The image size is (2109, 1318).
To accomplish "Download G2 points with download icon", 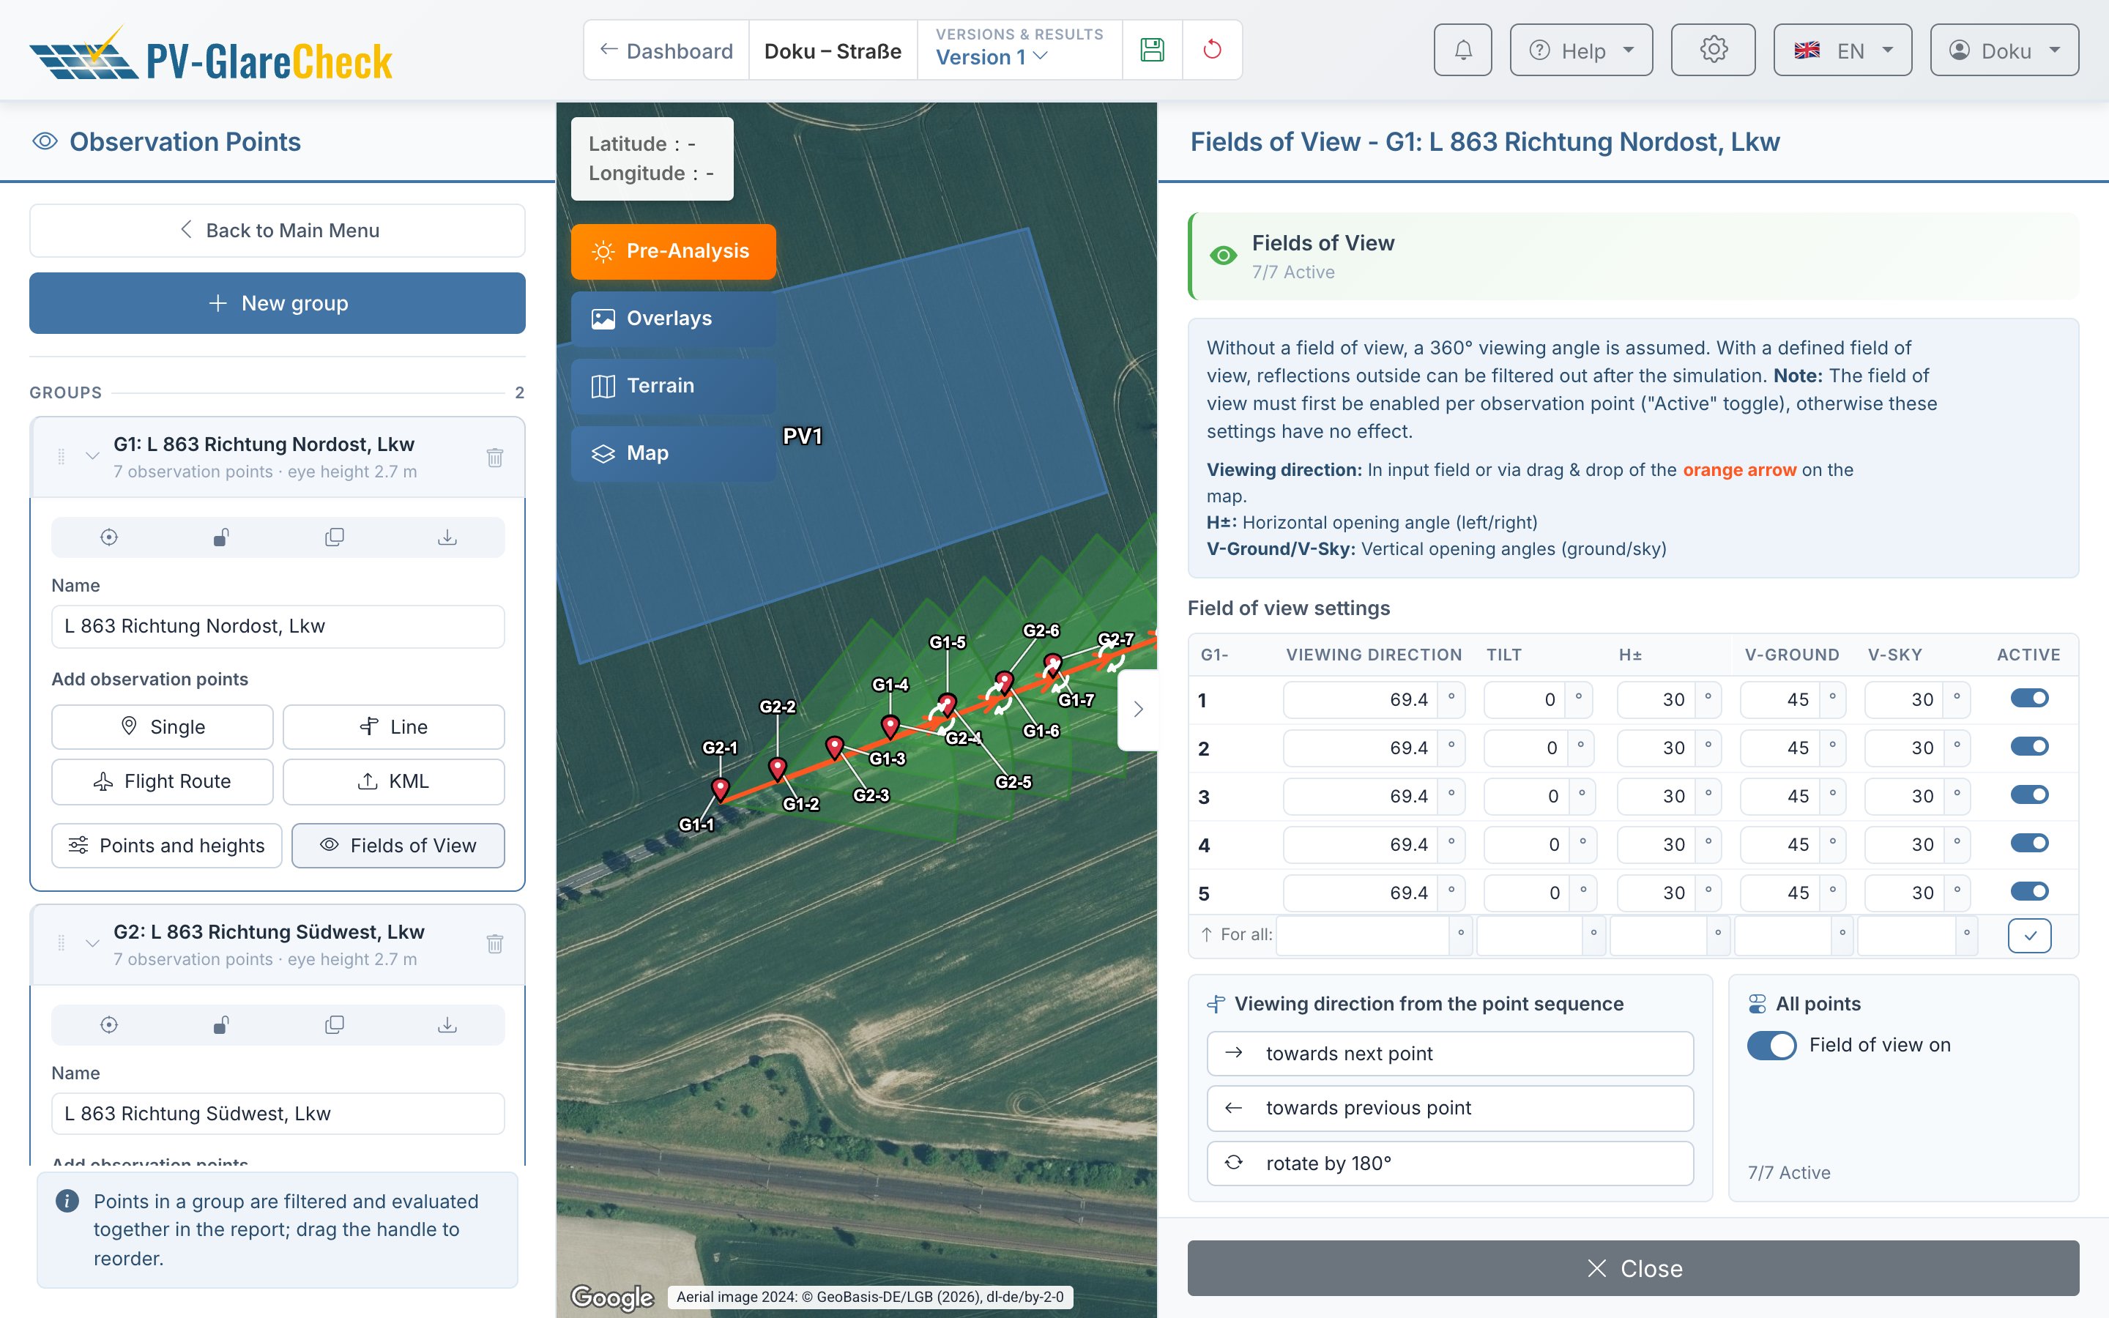I will tap(447, 1025).
